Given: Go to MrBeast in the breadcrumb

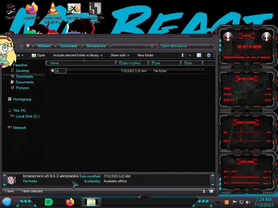Looking at the screenshot, I should click(x=44, y=46).
